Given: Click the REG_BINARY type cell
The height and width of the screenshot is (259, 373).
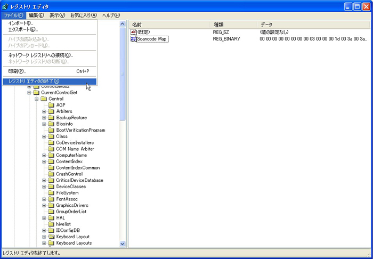Looking at the screenshot, I should tap(226, 39).
